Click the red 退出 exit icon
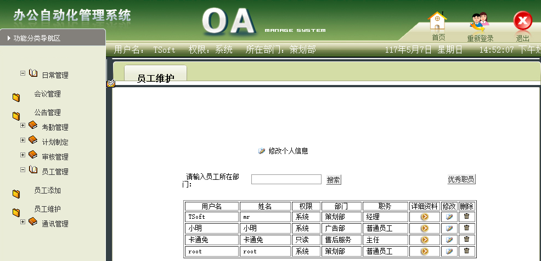Viewport: 541px width, 261px height. [x=523, y=21]
